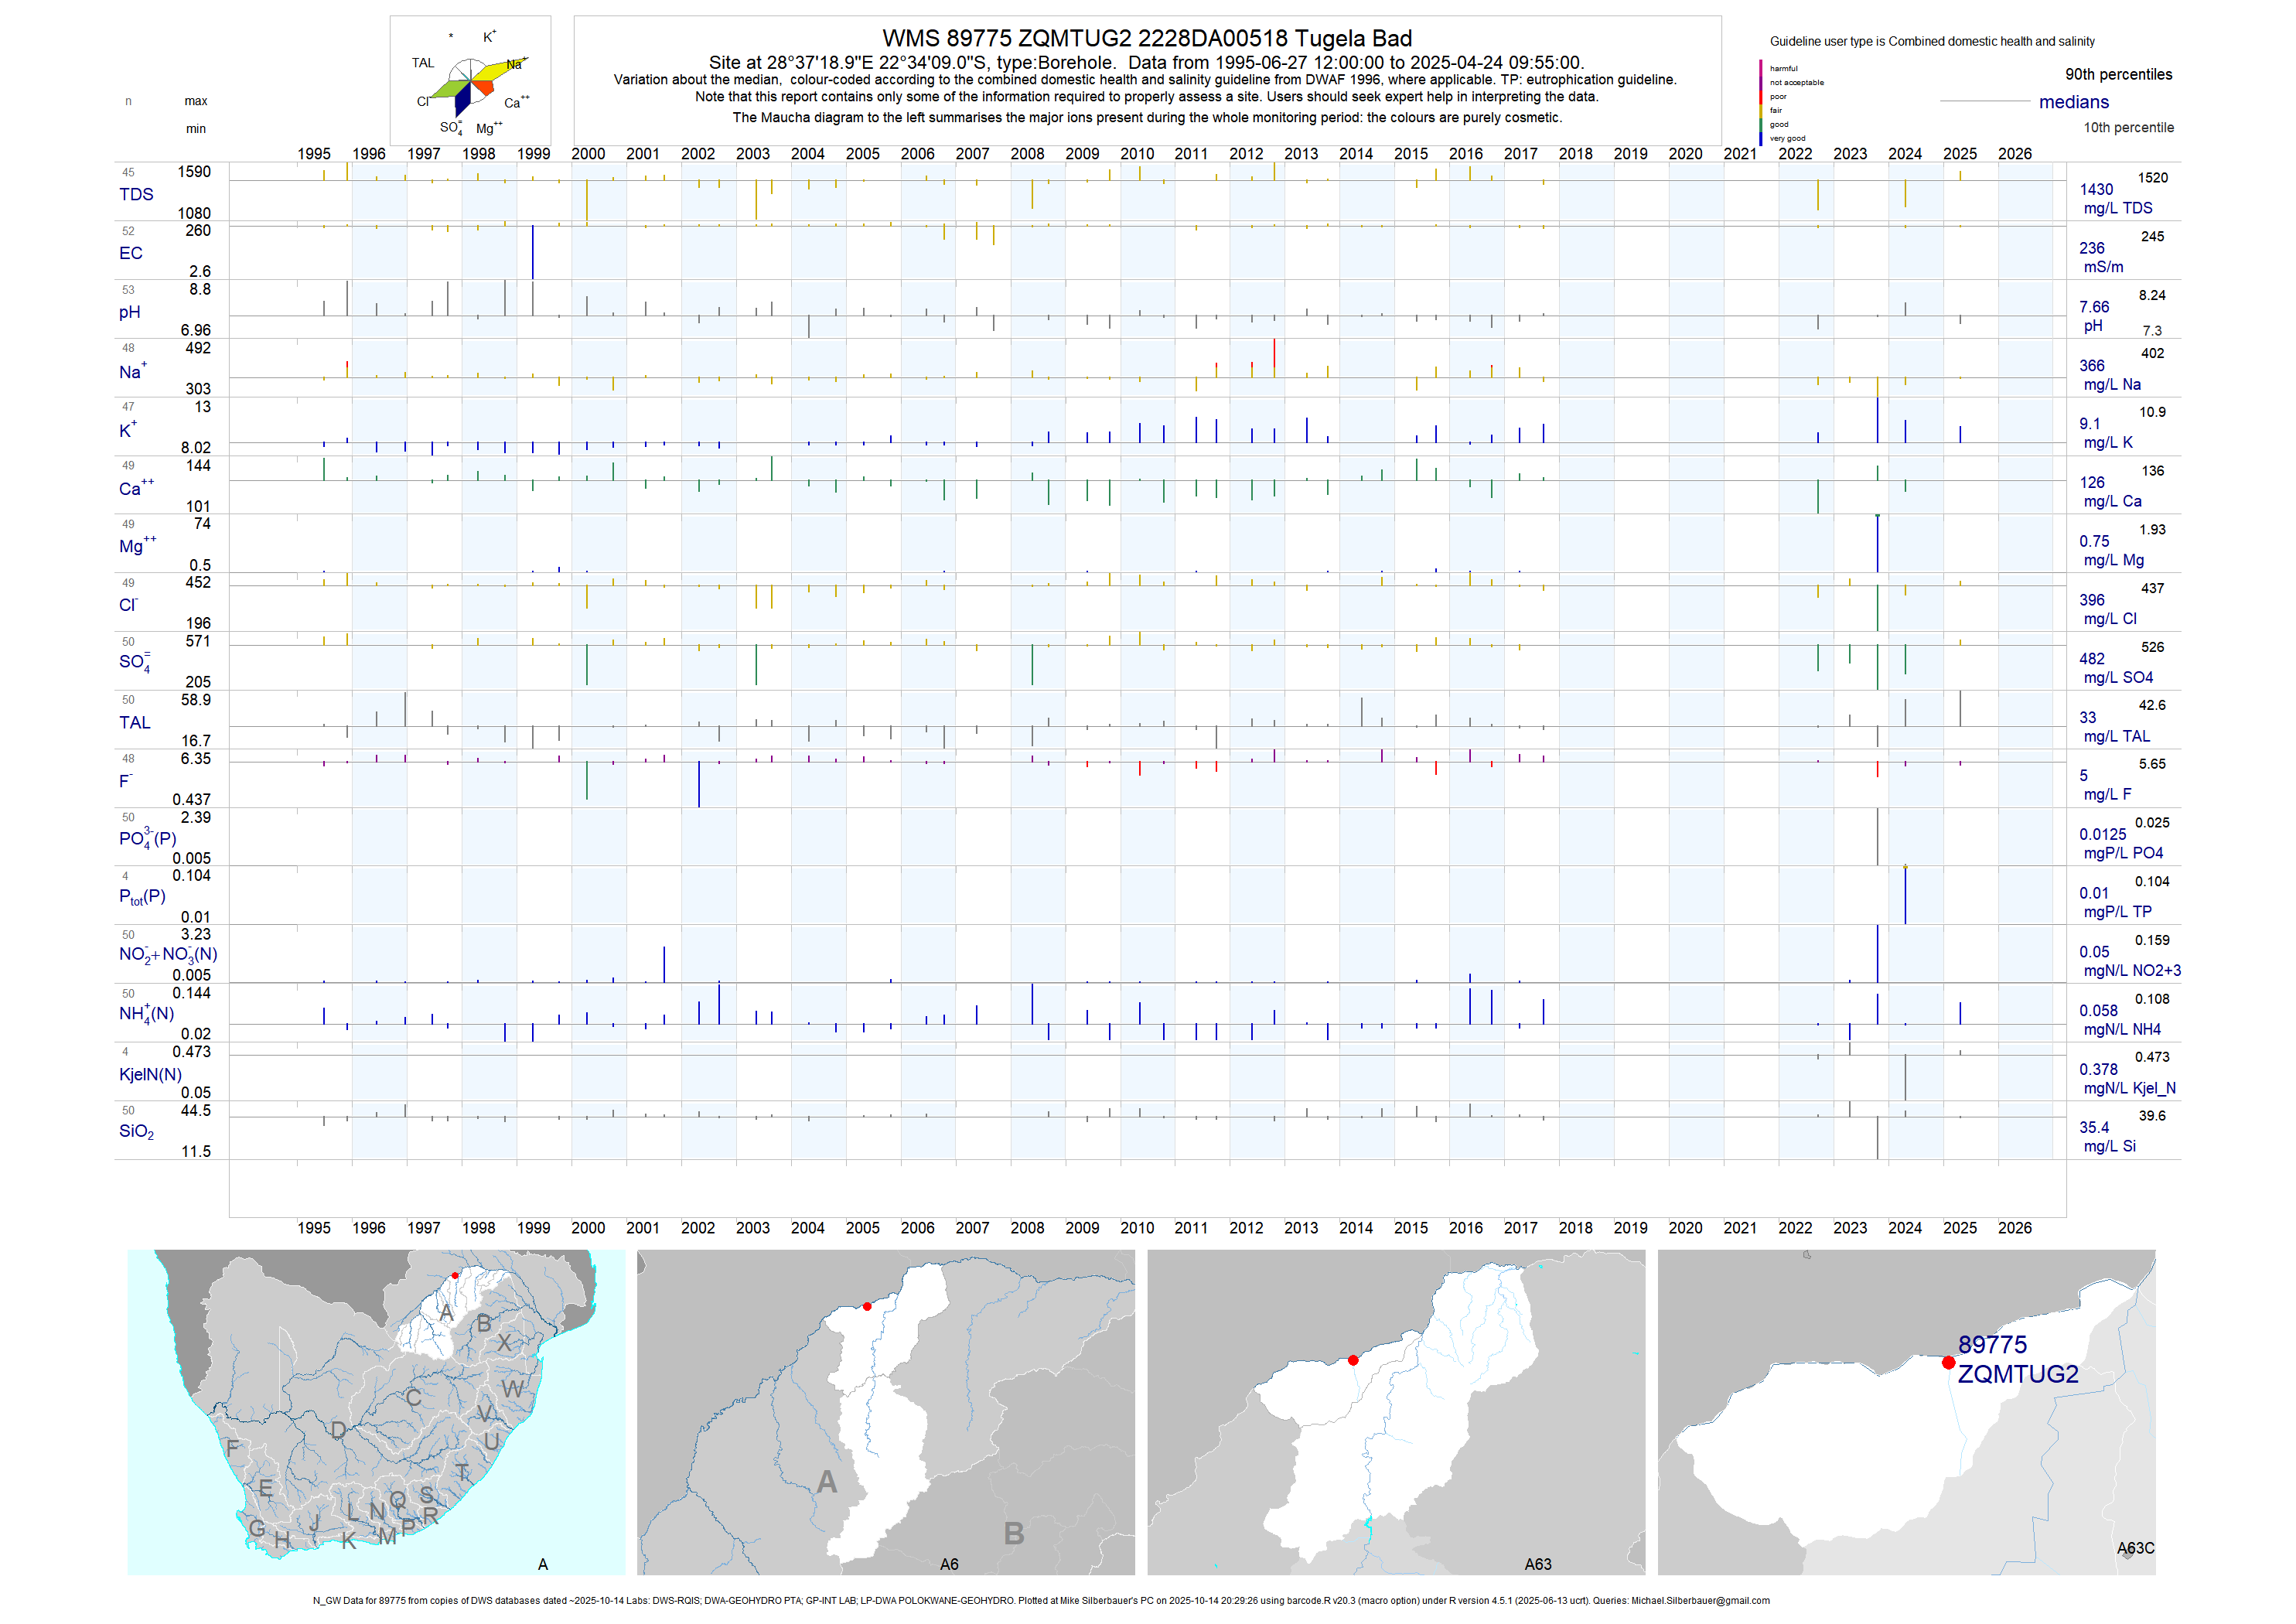Click the red dot on the A6 map
The height and width of the screenshot is (1624, 2296).
(x=867, y=1306)
